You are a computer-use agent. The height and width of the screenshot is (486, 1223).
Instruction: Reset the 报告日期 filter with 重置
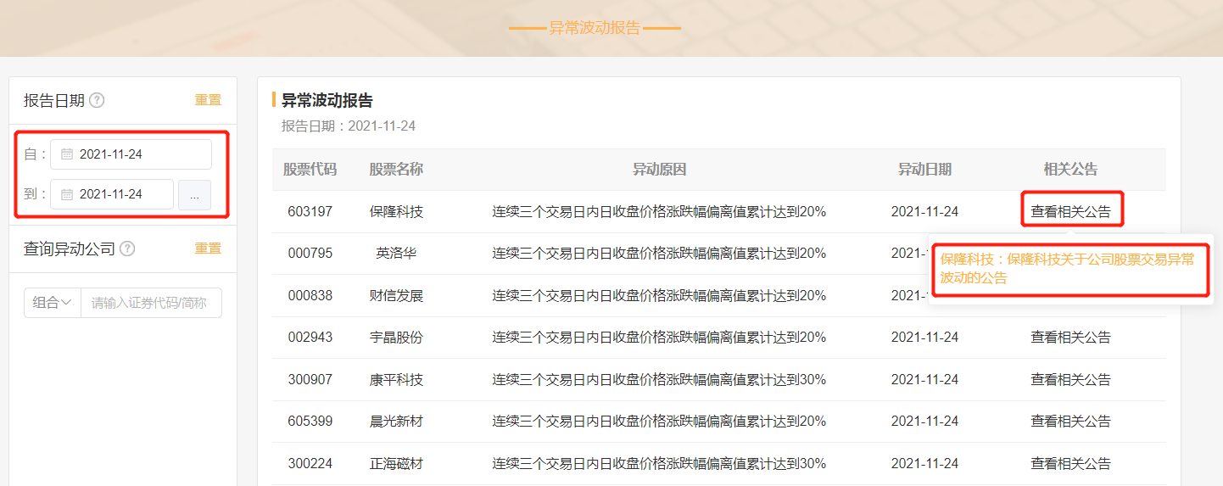coord(208,100)
